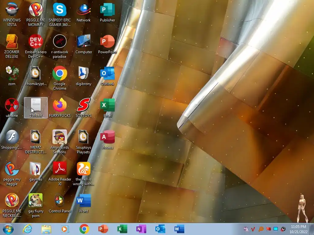The height and width of the screenshot is (235, 314).
Task: Select the Adobe Reader XI shortcut
Action: (x=60, y=173)
